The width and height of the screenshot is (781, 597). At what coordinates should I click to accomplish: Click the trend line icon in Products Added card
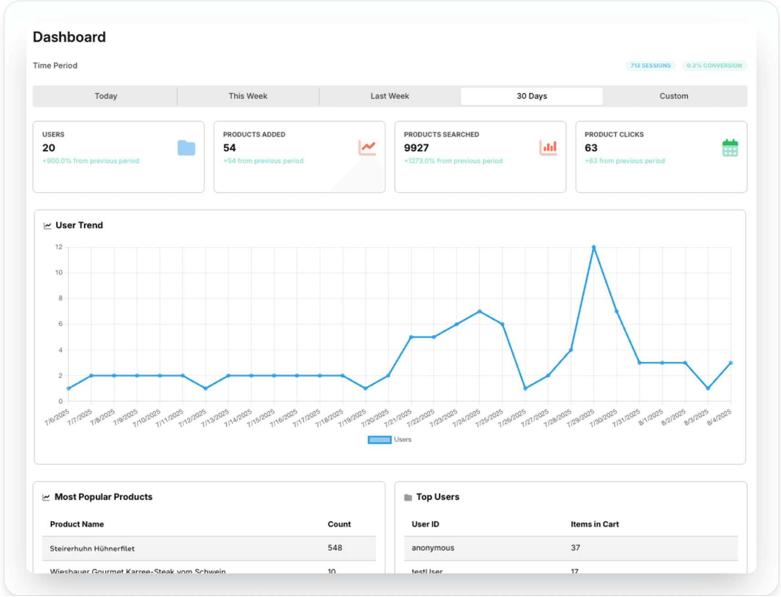tap(367, 147)
